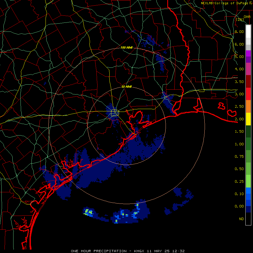Click the 2.50 legend value

(x=239, y=107)
